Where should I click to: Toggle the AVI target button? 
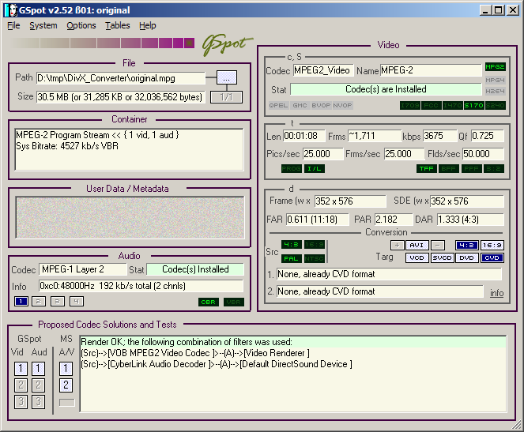(417, 246)
